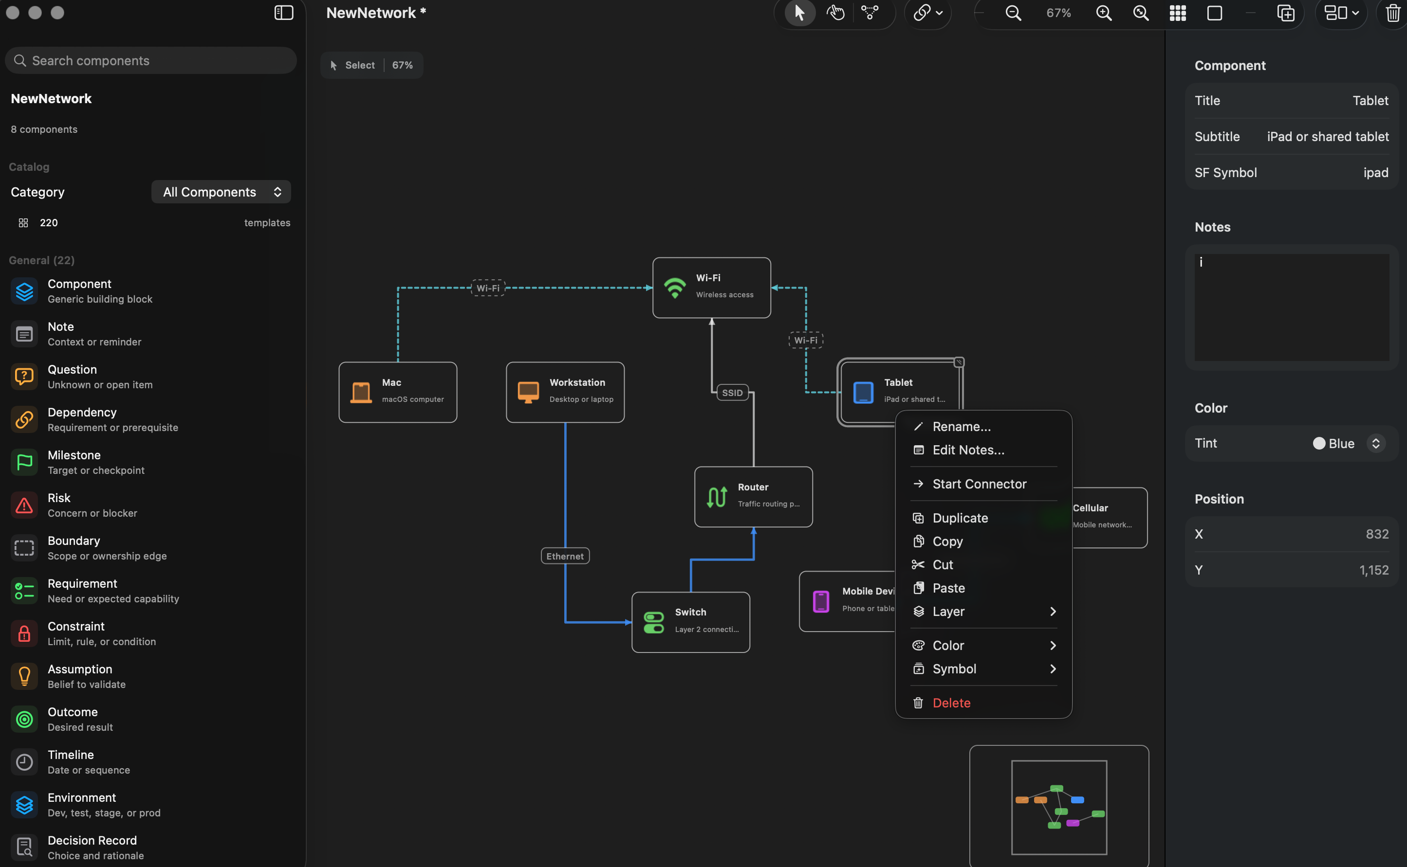Screen dimensions: 1407x867
Task: Select the arrow pointer tool
Action: (x=799, y=13)
